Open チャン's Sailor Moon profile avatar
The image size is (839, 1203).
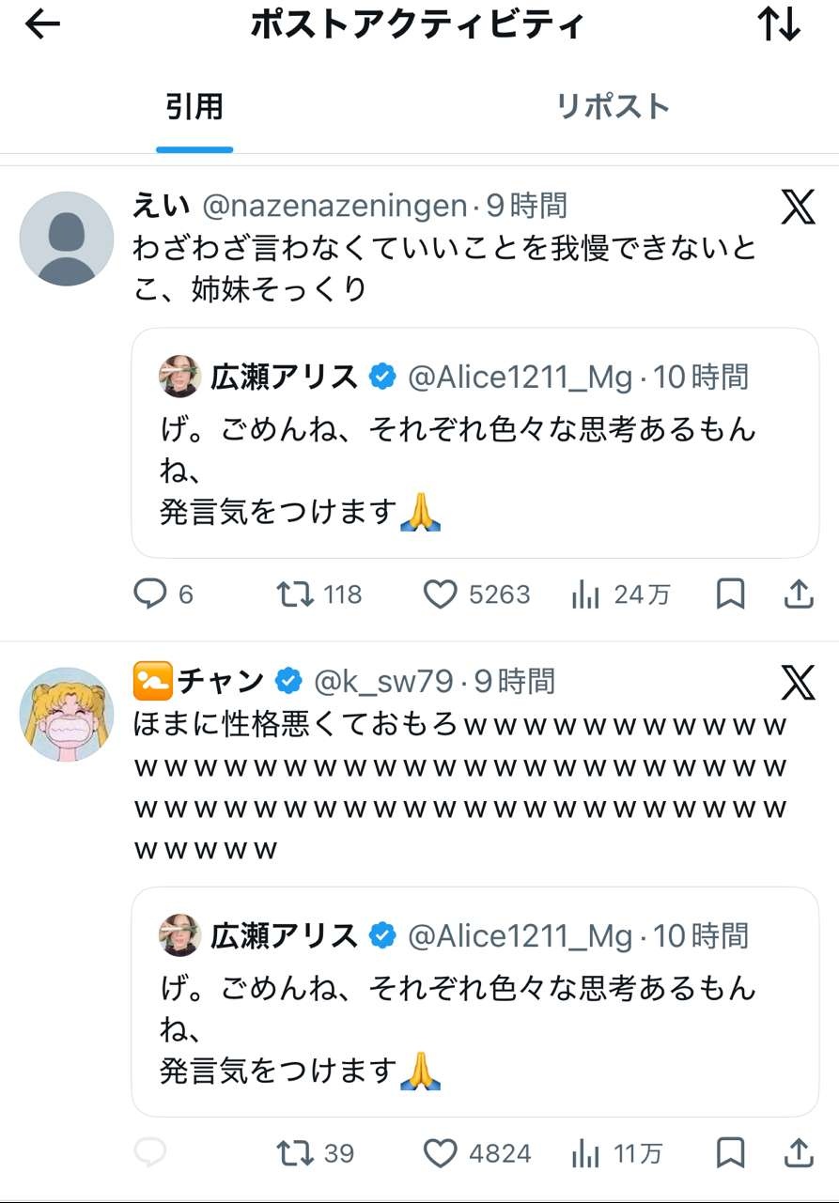coord(67,714)
